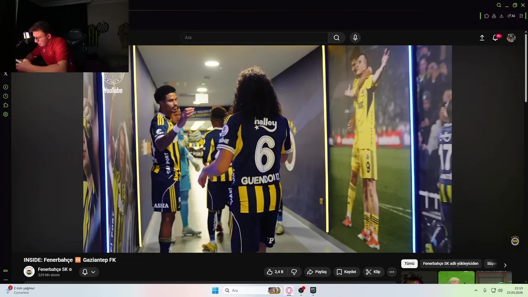The width and height of the screenshot is (528, 297).
Task: Open Fenerbahçe SK channel avatar
Action: [29, 271]
